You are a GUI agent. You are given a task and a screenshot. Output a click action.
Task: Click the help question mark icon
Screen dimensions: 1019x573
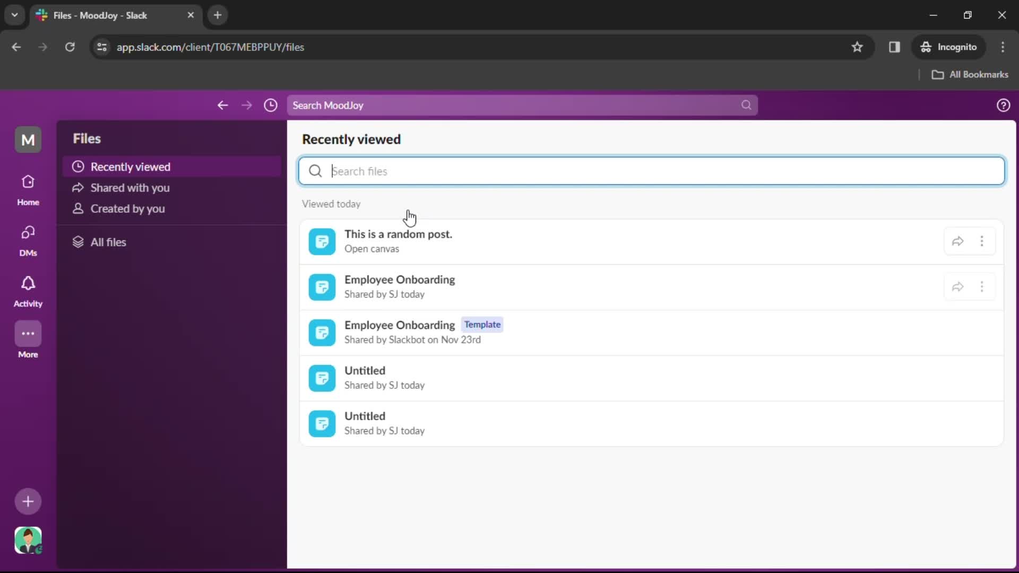pyautogui.click(x=1003, y=105)
